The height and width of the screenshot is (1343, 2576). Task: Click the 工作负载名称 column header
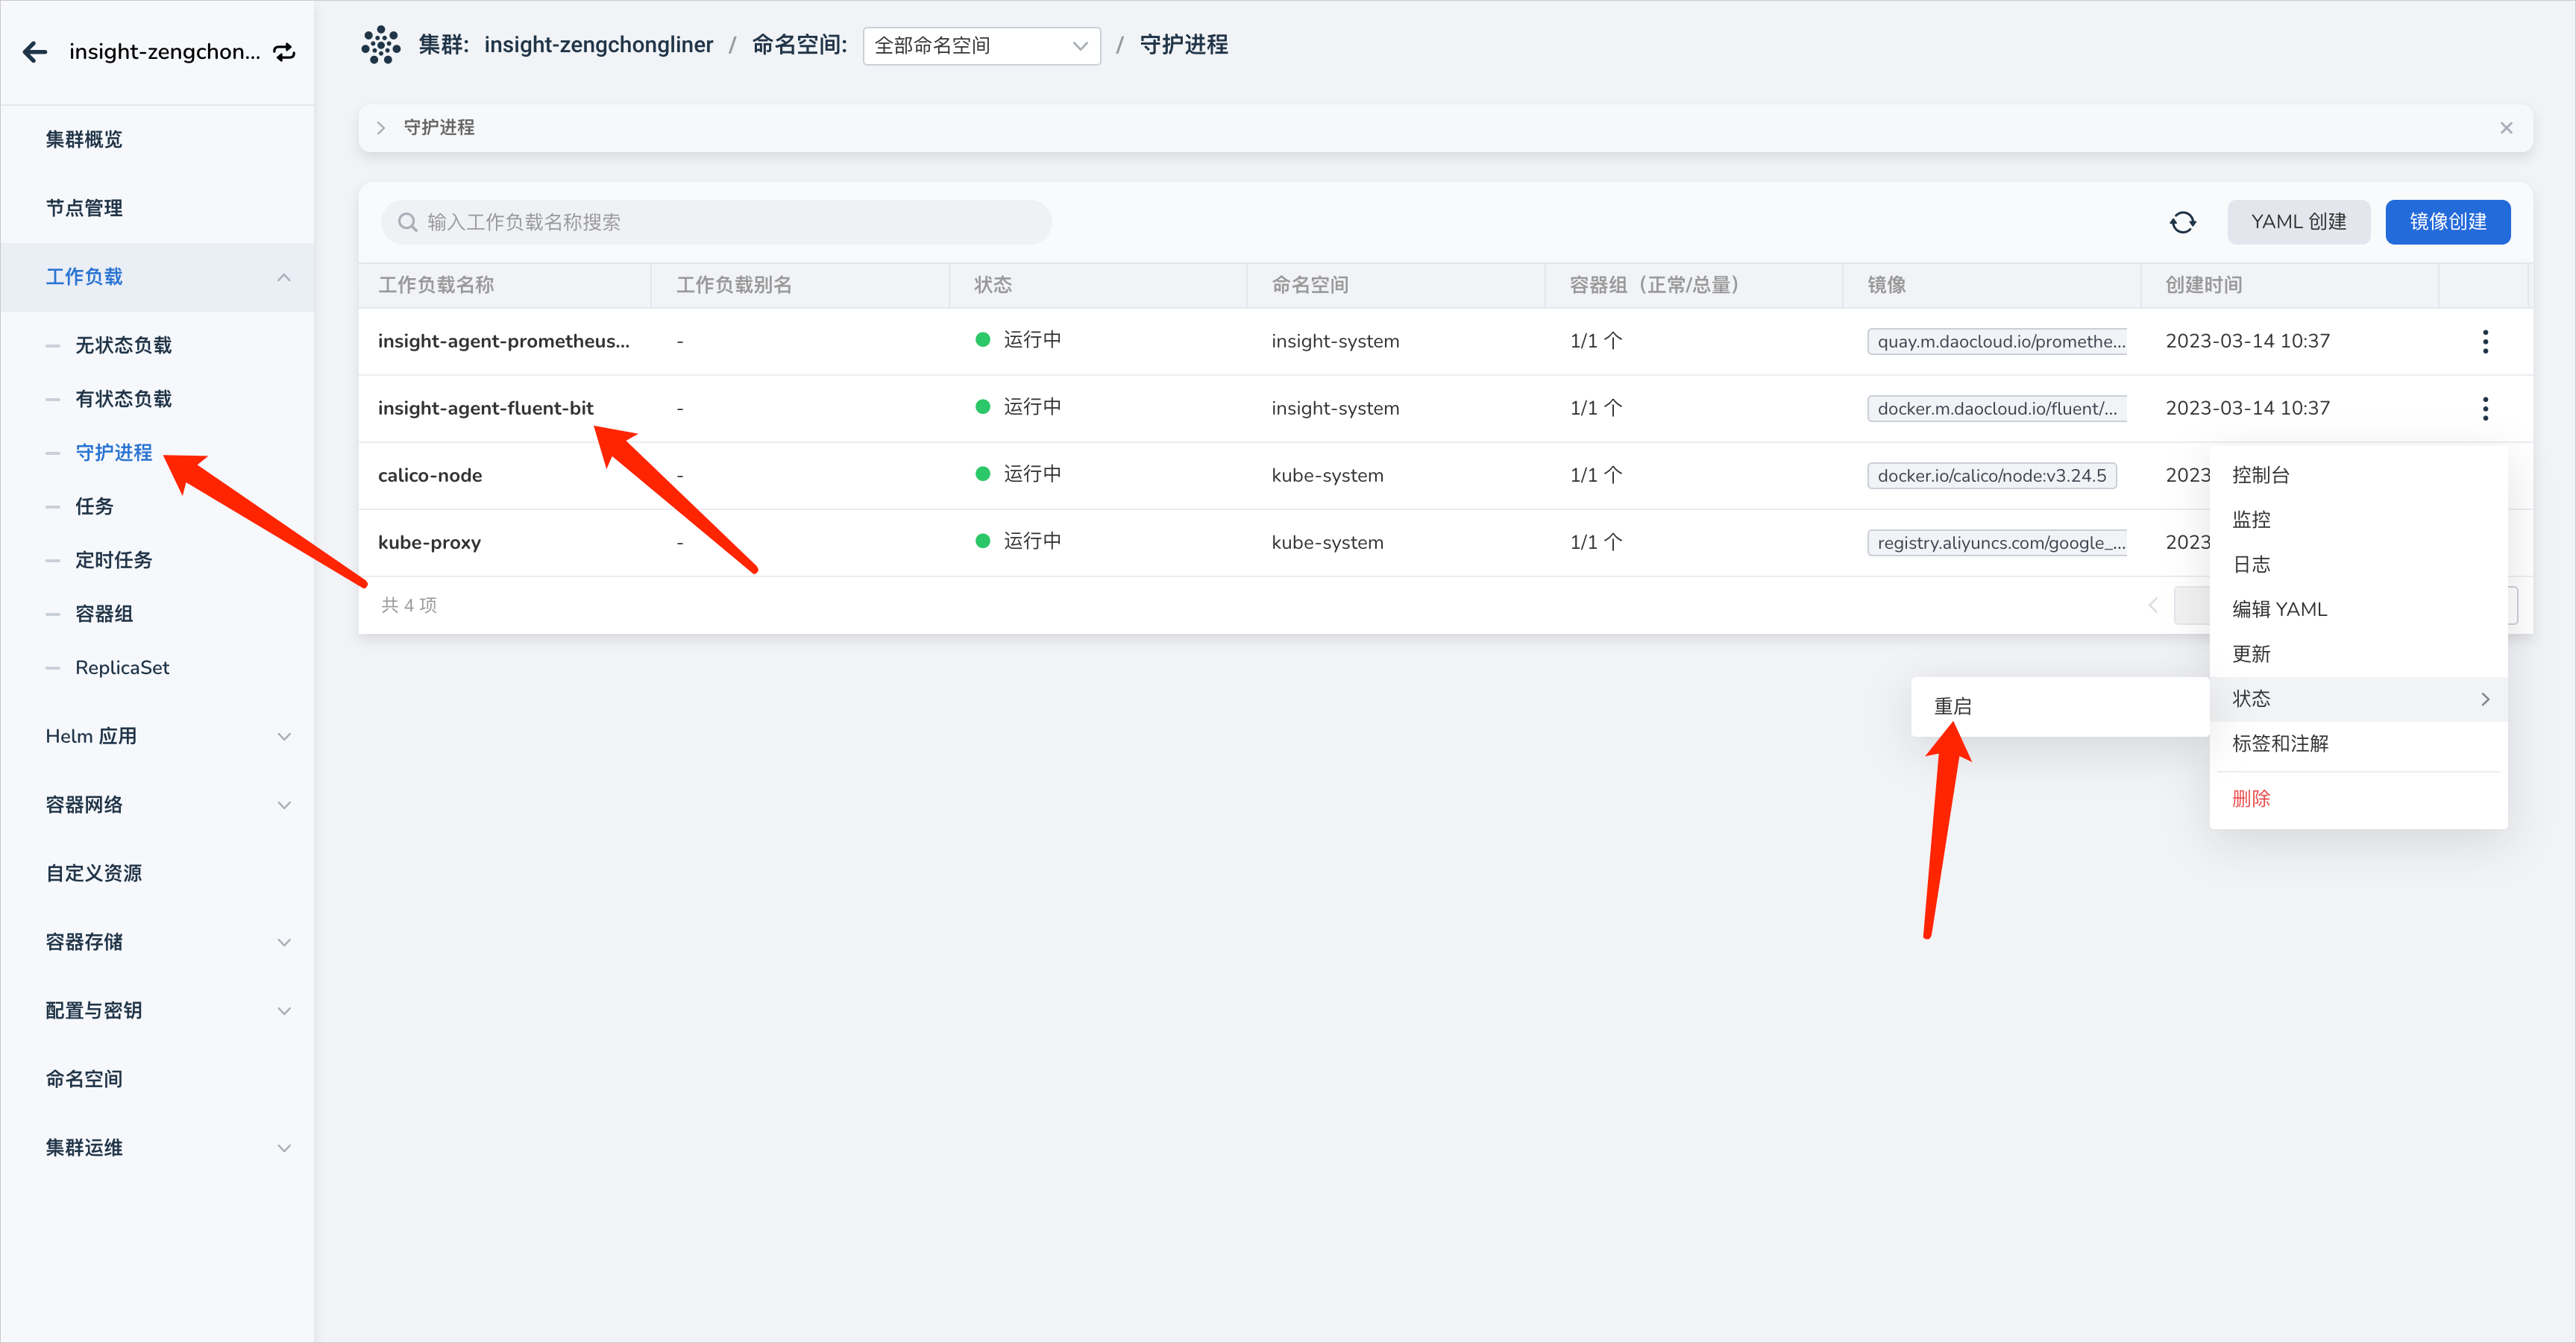[x=436, y=285]
